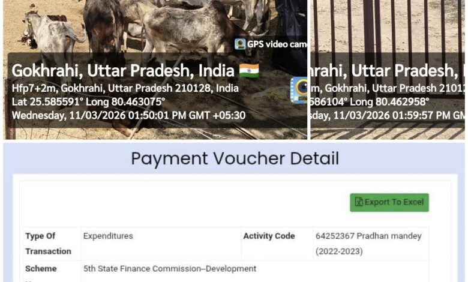This screenshot has width=468, height=282.
Task: Click the 5th State Finance Commission--Development value
Action: (x=170, y=269)
